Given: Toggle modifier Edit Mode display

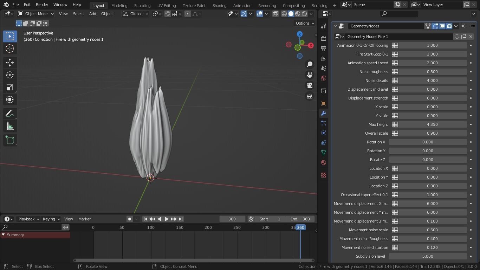Looking at the screenshot, I should click(x=435, y=26).
